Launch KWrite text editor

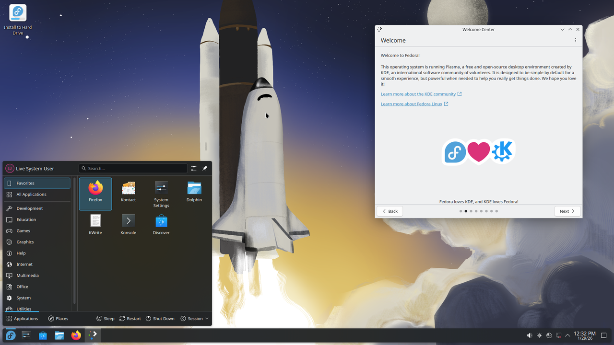click(x=95, y=226)
